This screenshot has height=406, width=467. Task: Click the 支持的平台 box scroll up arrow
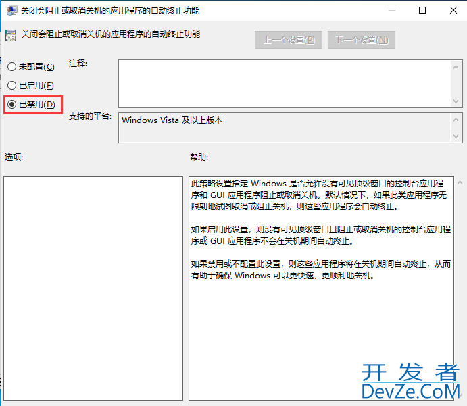coord(456,120)
